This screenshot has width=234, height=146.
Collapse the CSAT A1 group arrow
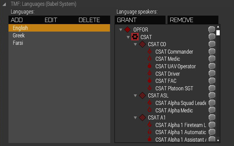coord(135,118)
